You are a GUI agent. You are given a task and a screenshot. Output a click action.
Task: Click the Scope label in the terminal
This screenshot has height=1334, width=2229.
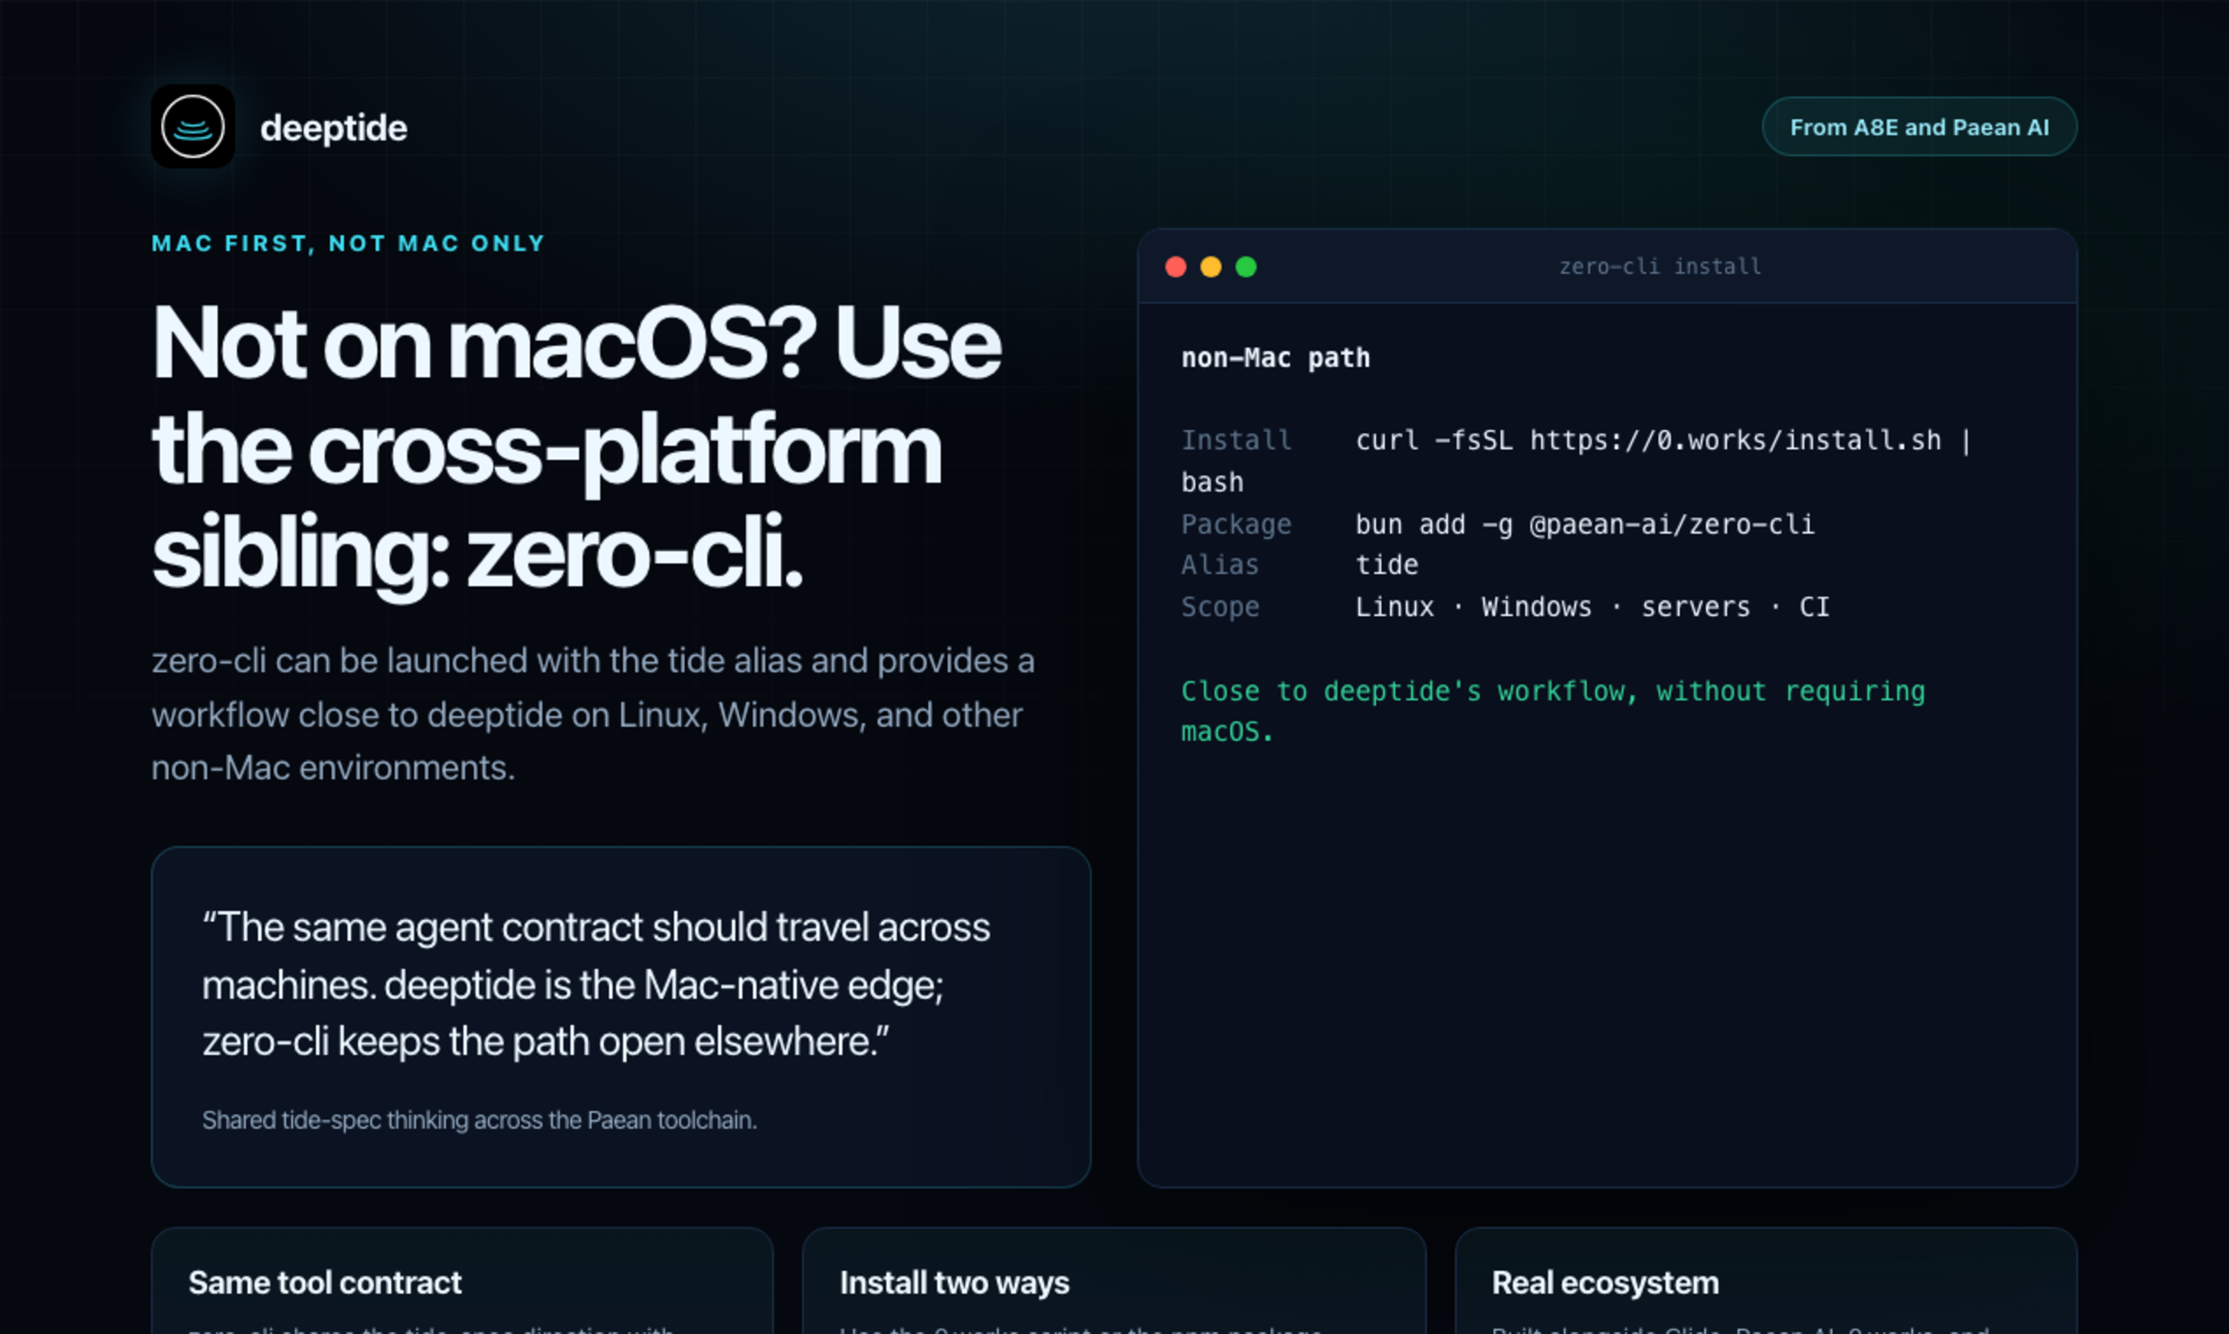pyautogui.click(x=1220, y=606)
